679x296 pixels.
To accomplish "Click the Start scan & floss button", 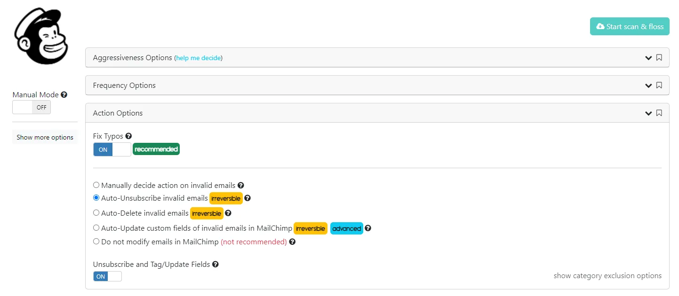I will point(630,26).
